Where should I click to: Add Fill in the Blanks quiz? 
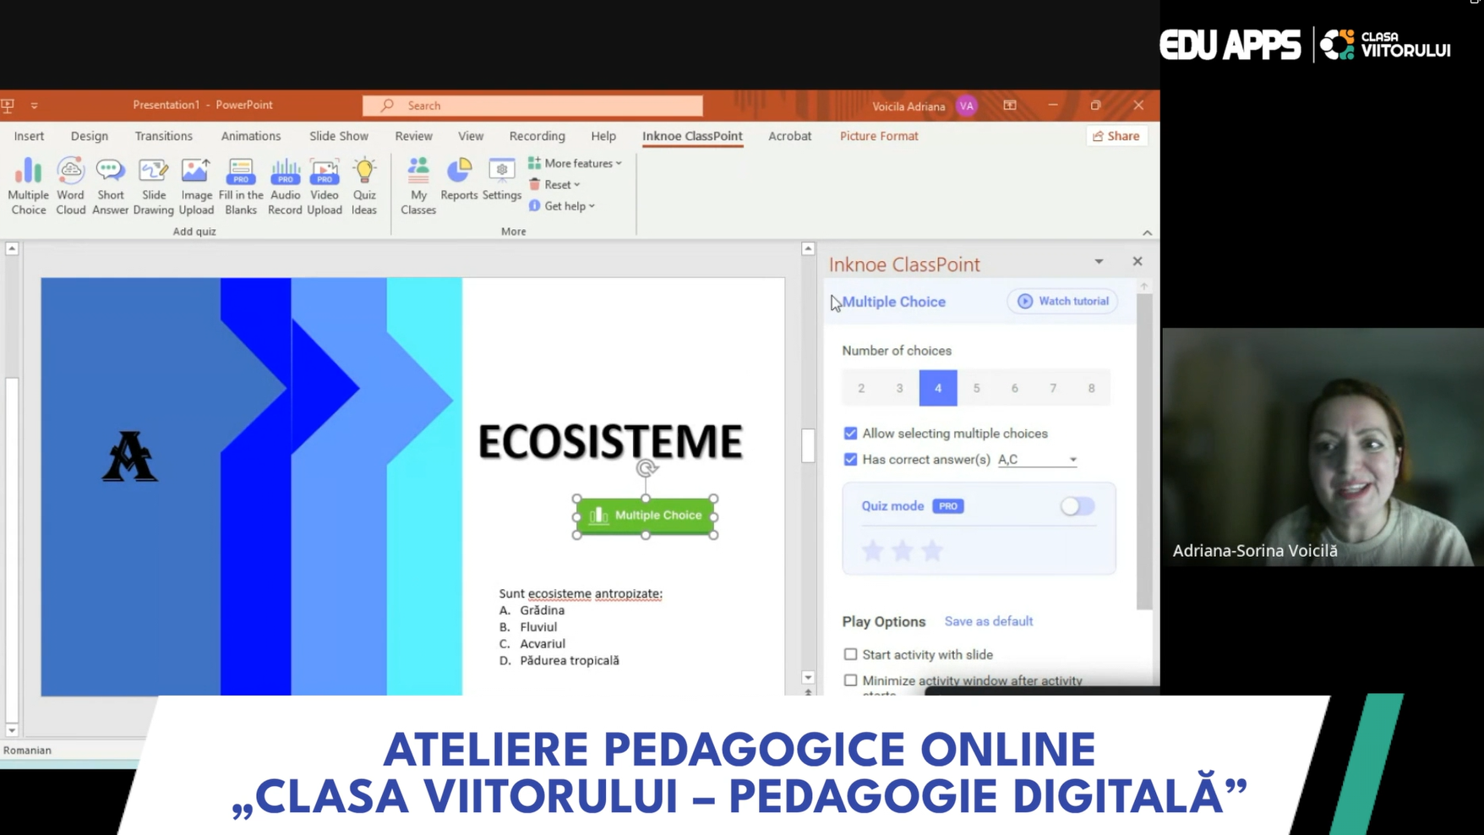coord(241,187)
